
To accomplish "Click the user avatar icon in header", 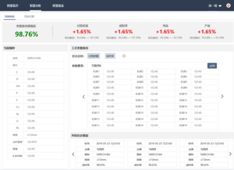I will coord(229,5).
